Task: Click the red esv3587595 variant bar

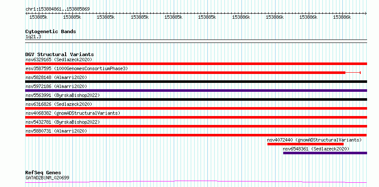Action: tap(185, 73)
